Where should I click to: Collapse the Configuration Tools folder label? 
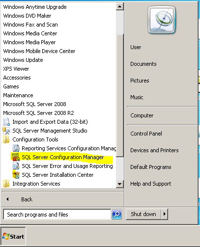35,139
